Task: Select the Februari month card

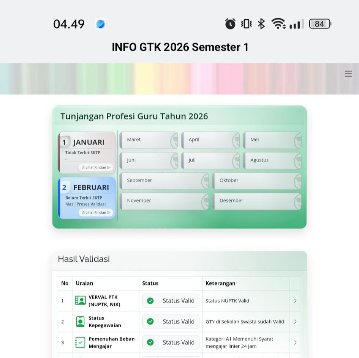Action: tap(87, 198)
